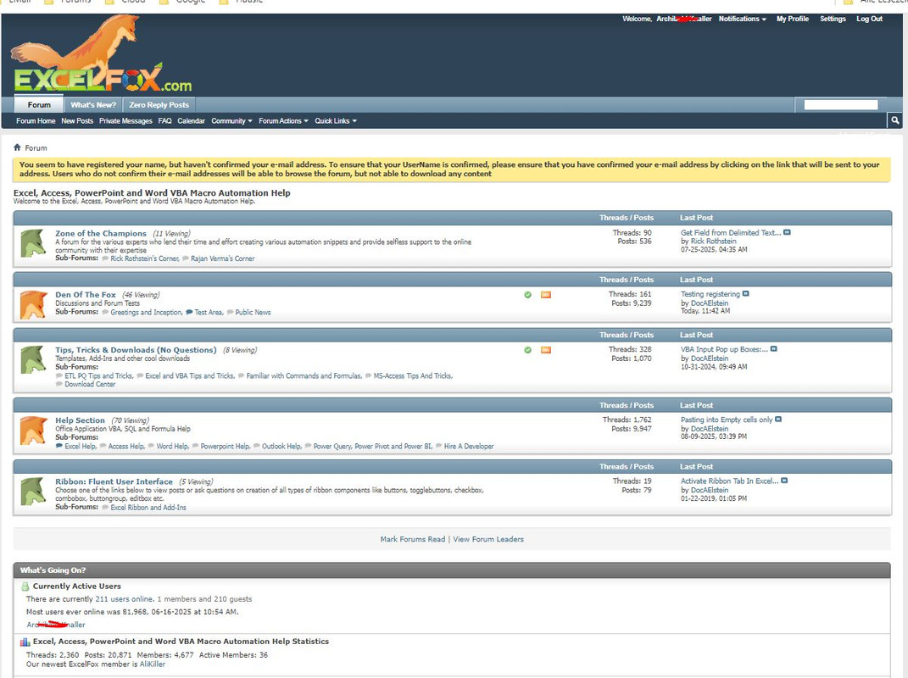This screenshot has height=678, width=908.
Task: Open Greetings and Inception sub-forum
Action: coord(146,312)
